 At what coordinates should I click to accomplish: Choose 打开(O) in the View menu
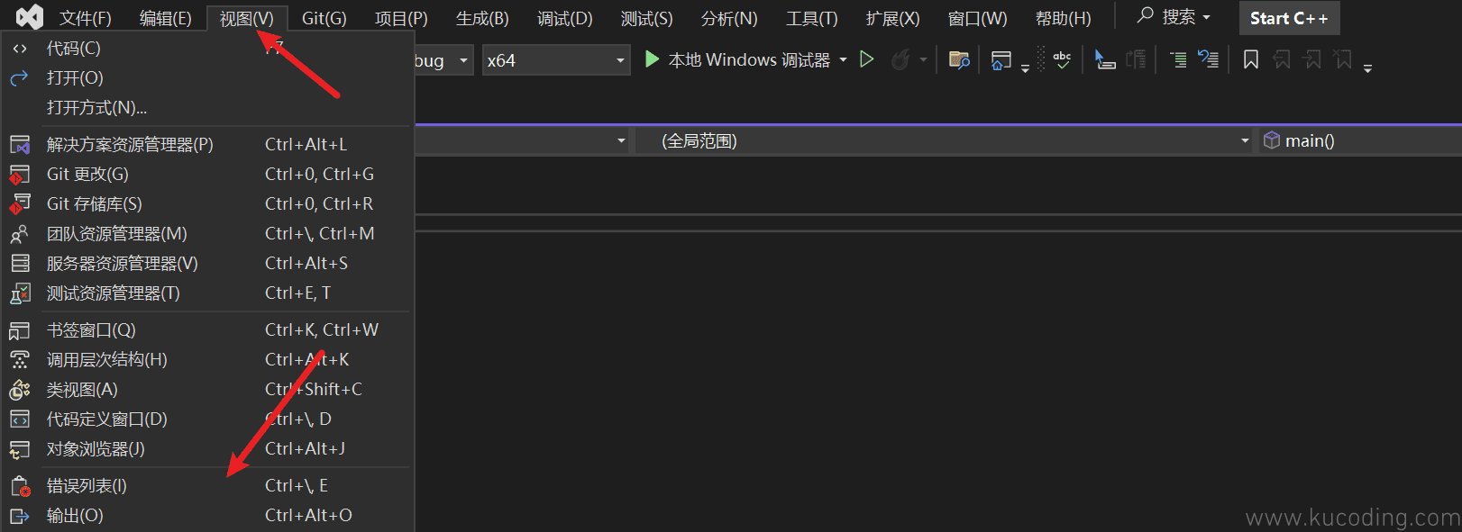click(207, 78)
